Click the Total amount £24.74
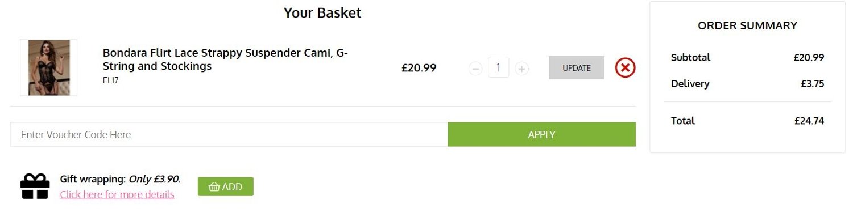The image size is (853, 217). click(x=809, y=121)
